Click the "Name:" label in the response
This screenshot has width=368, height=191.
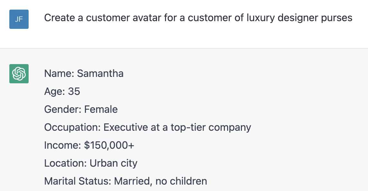pyautogui.click(x=59, y=74)
